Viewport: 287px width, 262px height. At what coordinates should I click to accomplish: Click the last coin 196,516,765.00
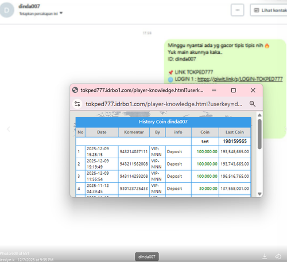(235, 176)
